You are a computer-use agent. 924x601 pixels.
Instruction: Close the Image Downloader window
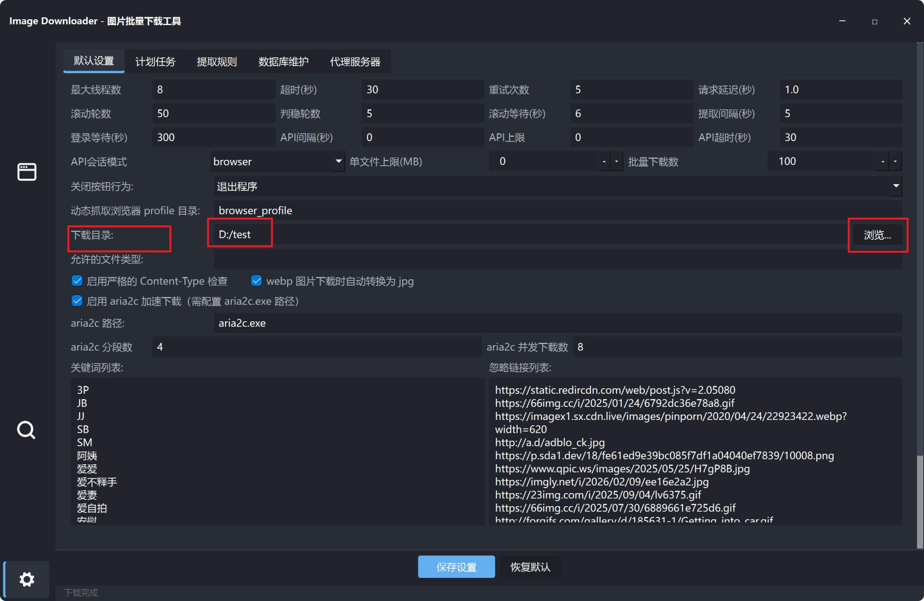(x=907, y=21)
